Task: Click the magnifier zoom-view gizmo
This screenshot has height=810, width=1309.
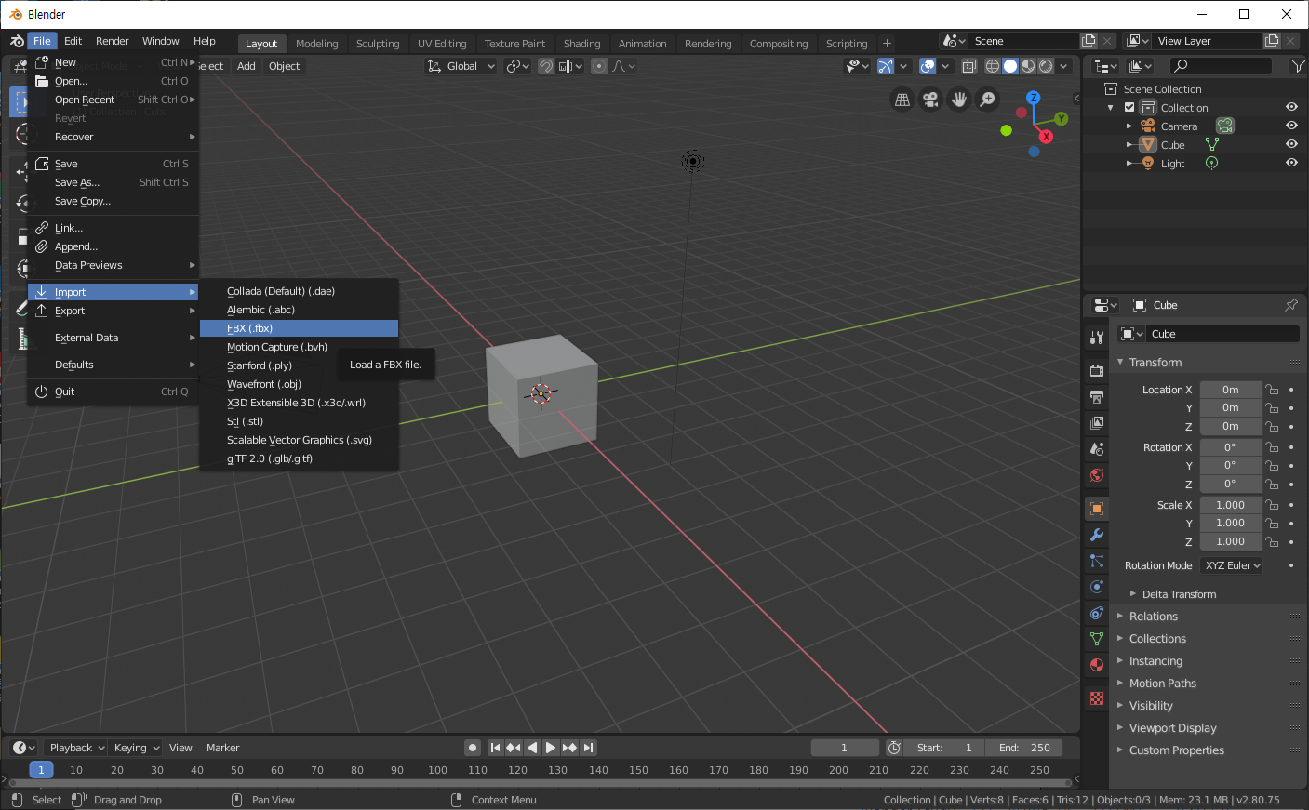Action: tap(988, 100)
